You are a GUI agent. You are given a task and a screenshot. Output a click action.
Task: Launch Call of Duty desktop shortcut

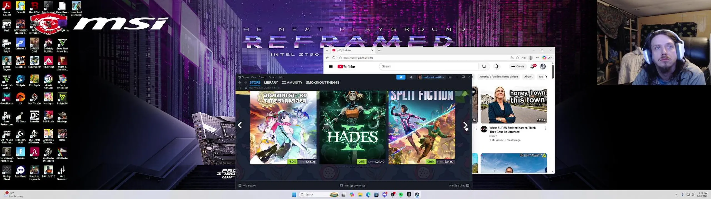coord(7,45)
